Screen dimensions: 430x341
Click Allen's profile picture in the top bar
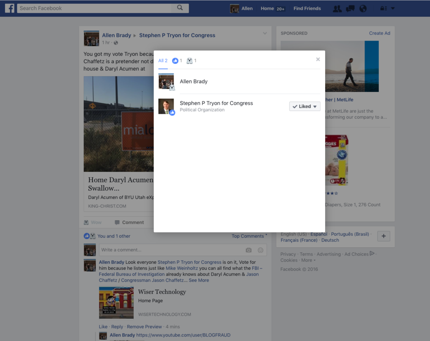click(234, 9)
